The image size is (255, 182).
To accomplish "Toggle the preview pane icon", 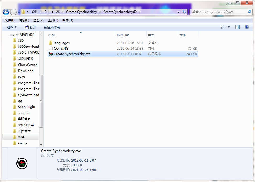I will [x=237, y=27].
